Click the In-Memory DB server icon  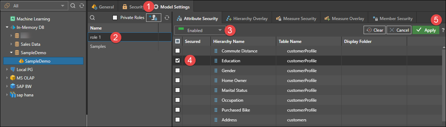(13, 27)
